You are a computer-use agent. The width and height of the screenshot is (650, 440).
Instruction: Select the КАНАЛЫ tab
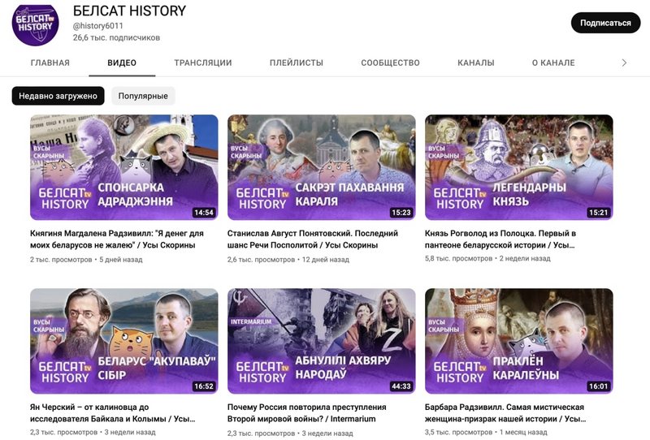(x=475, y=63)
